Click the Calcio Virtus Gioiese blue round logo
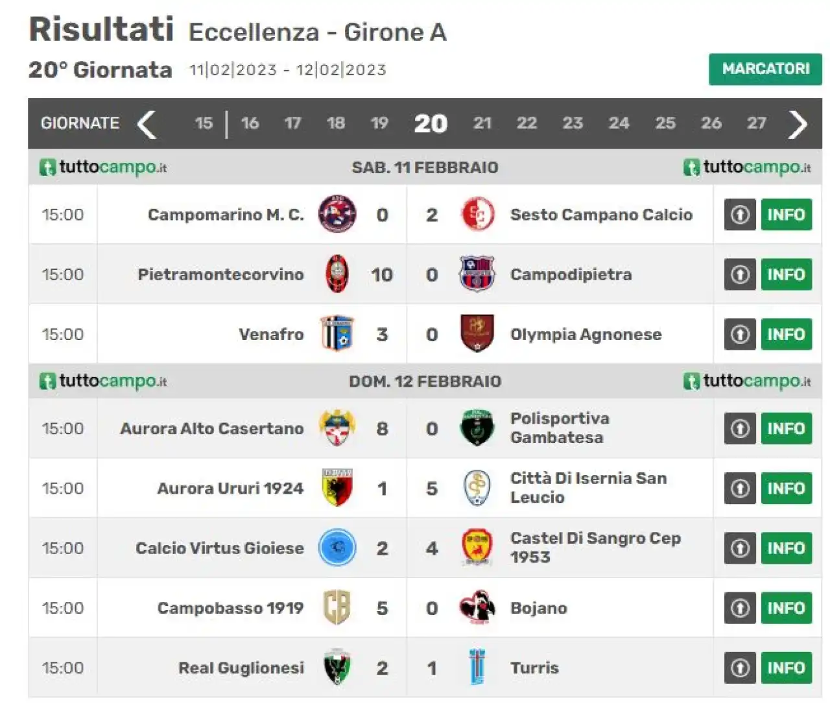The width and height of the screenshot is (830, 713). coord(337,548)
